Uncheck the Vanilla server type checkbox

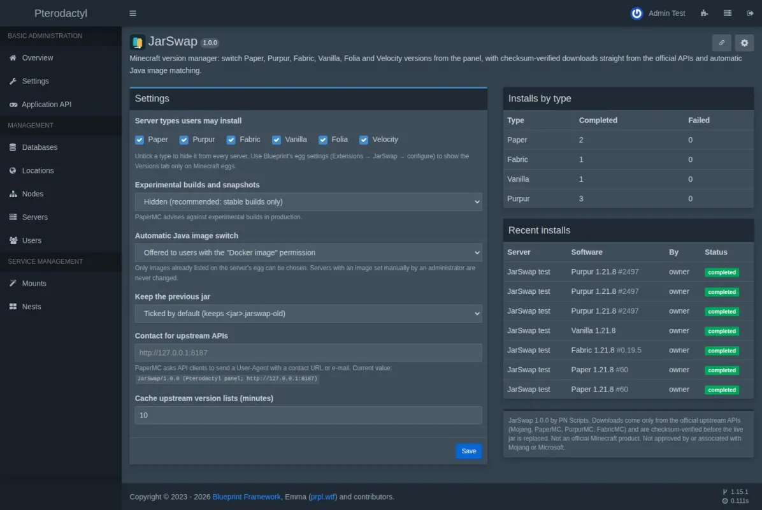pos(276,140)
